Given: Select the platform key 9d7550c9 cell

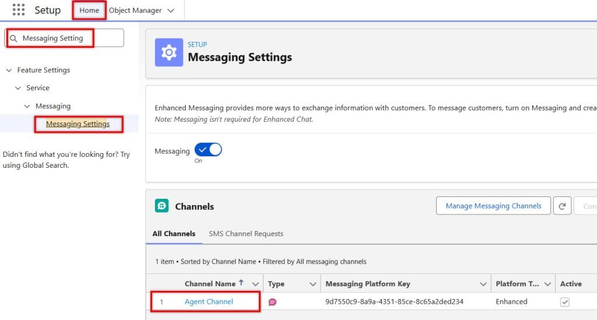Looking at the screenshot, I should click(395, 302).
